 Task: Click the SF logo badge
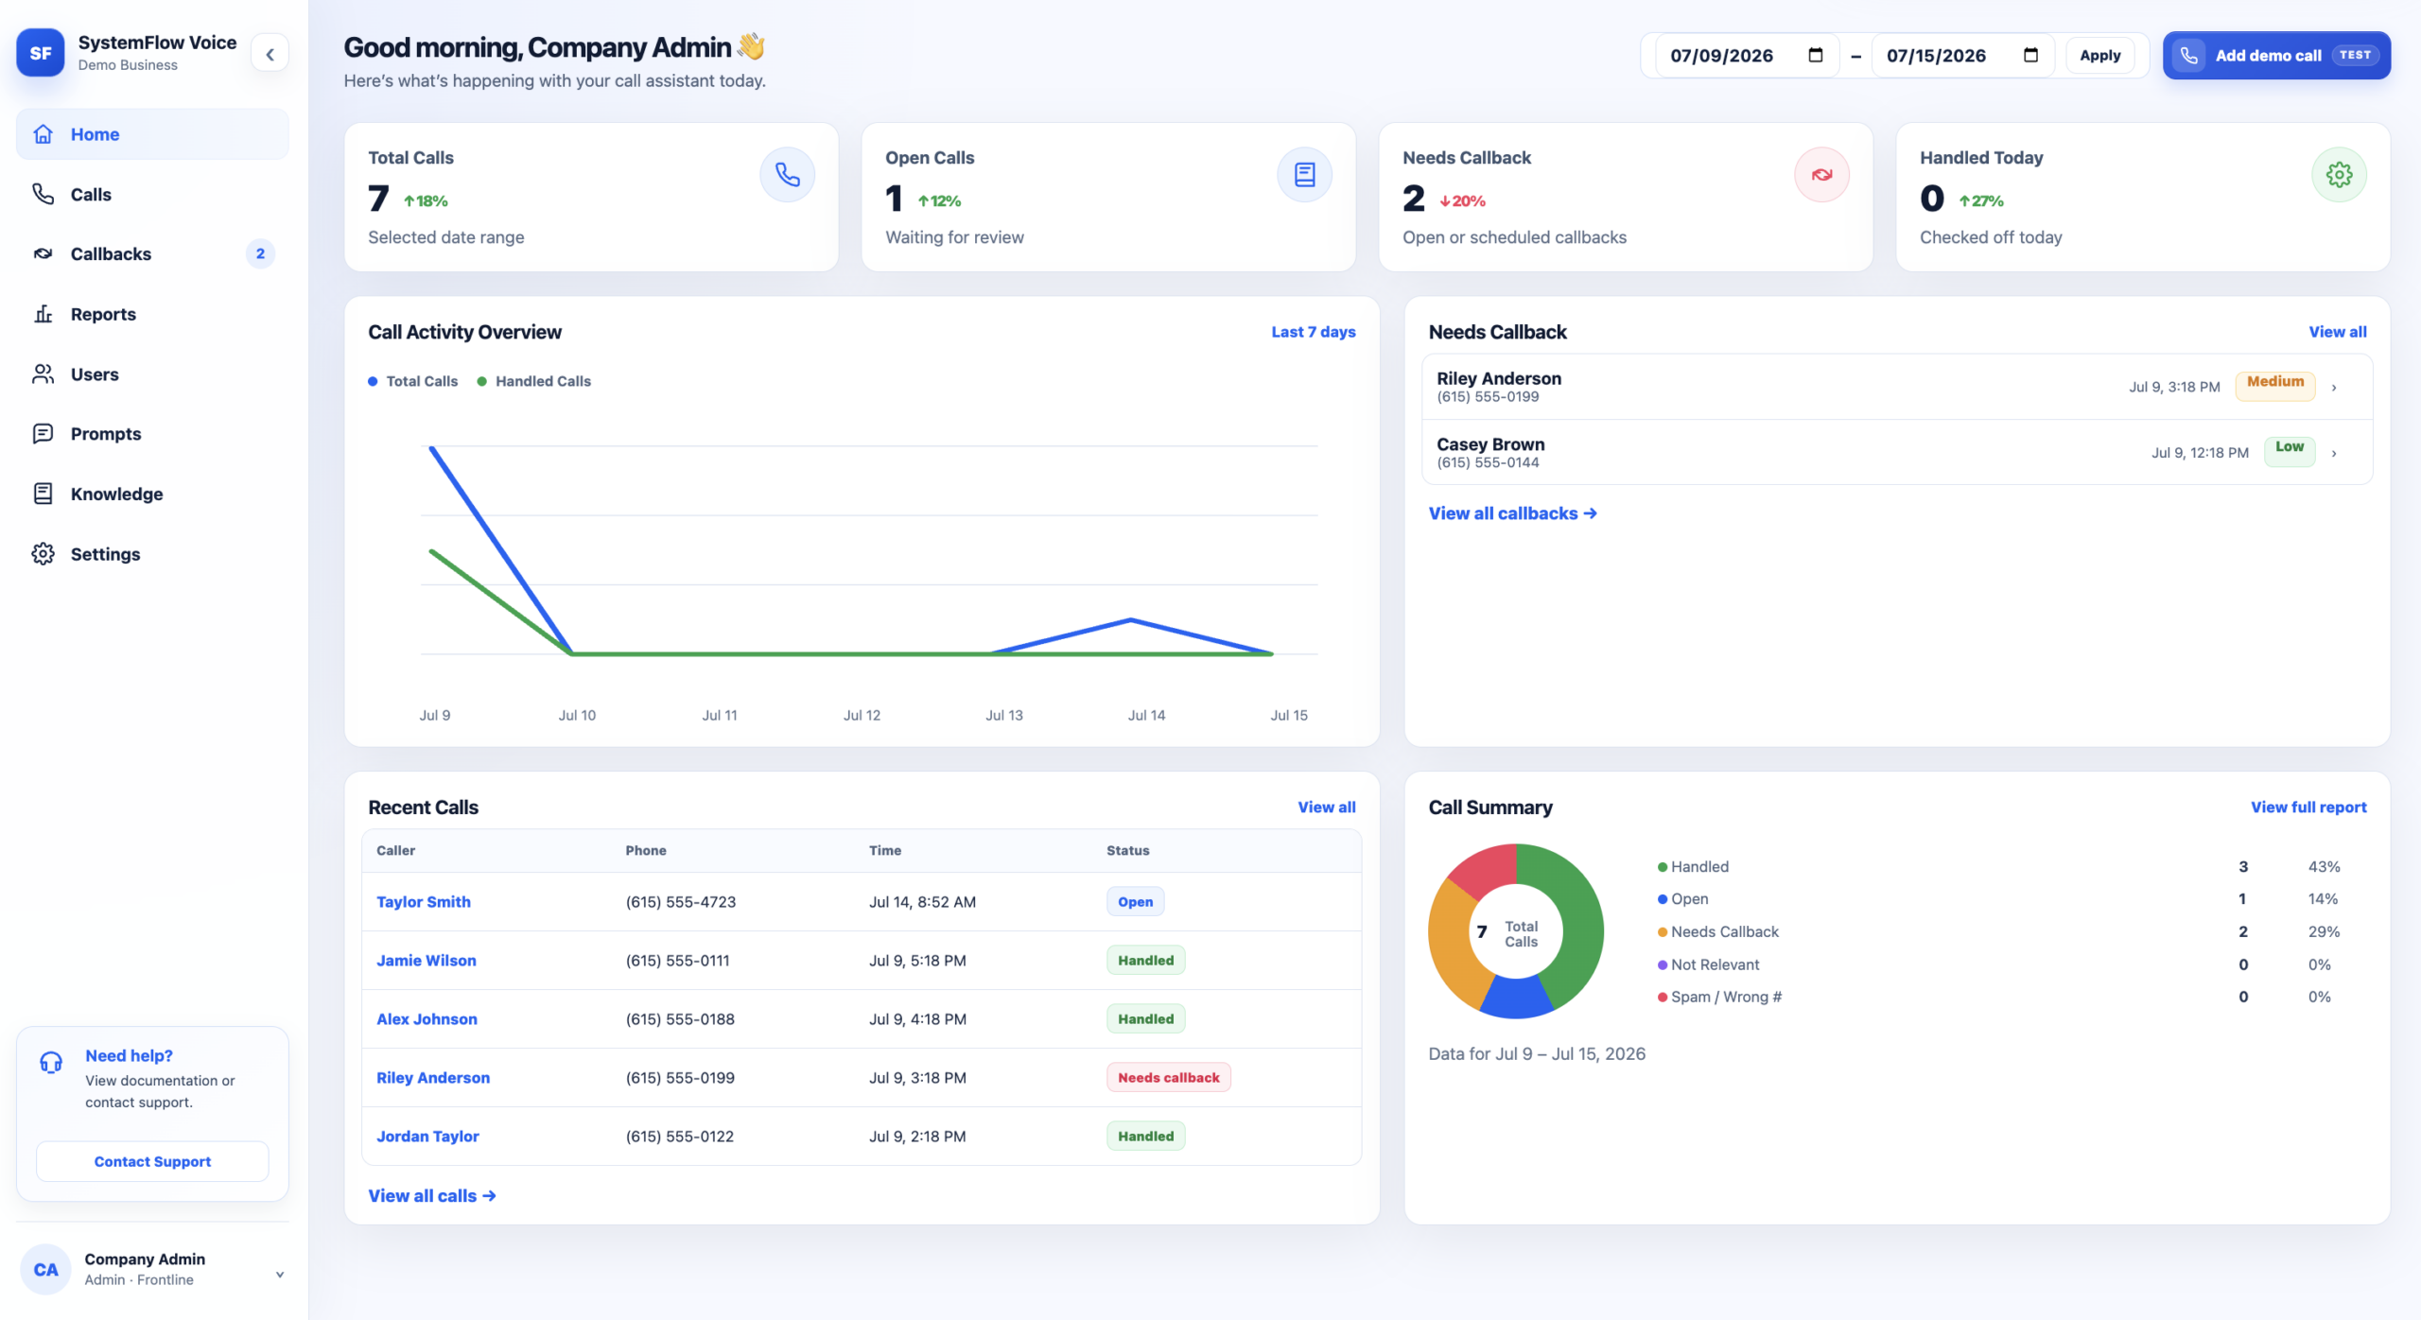(41, 53)
